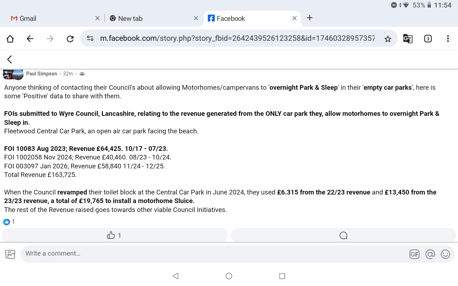The image size is (458, 286).
Task: Switch to the Gmail tab
Action: point(28,18)
